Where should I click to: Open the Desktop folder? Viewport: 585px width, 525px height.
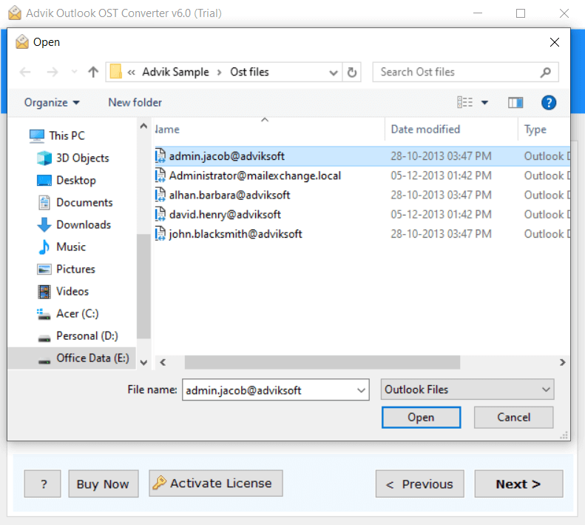point(67,180)
